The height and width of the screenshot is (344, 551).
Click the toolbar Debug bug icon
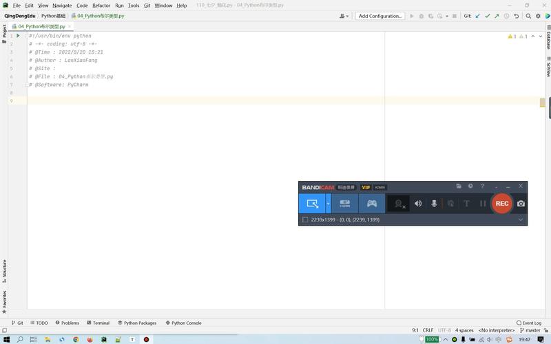pos(422,16)
